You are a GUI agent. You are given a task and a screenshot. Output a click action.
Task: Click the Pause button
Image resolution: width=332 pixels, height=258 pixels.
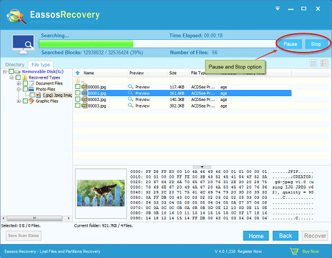pyautogui.click(x=290, y=44)
